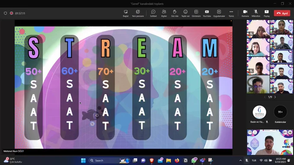The image size is (294, 165).
Task: Open the Snipping Tool taskbar icon
Action: pyautogui.click(x=211, y=160)
